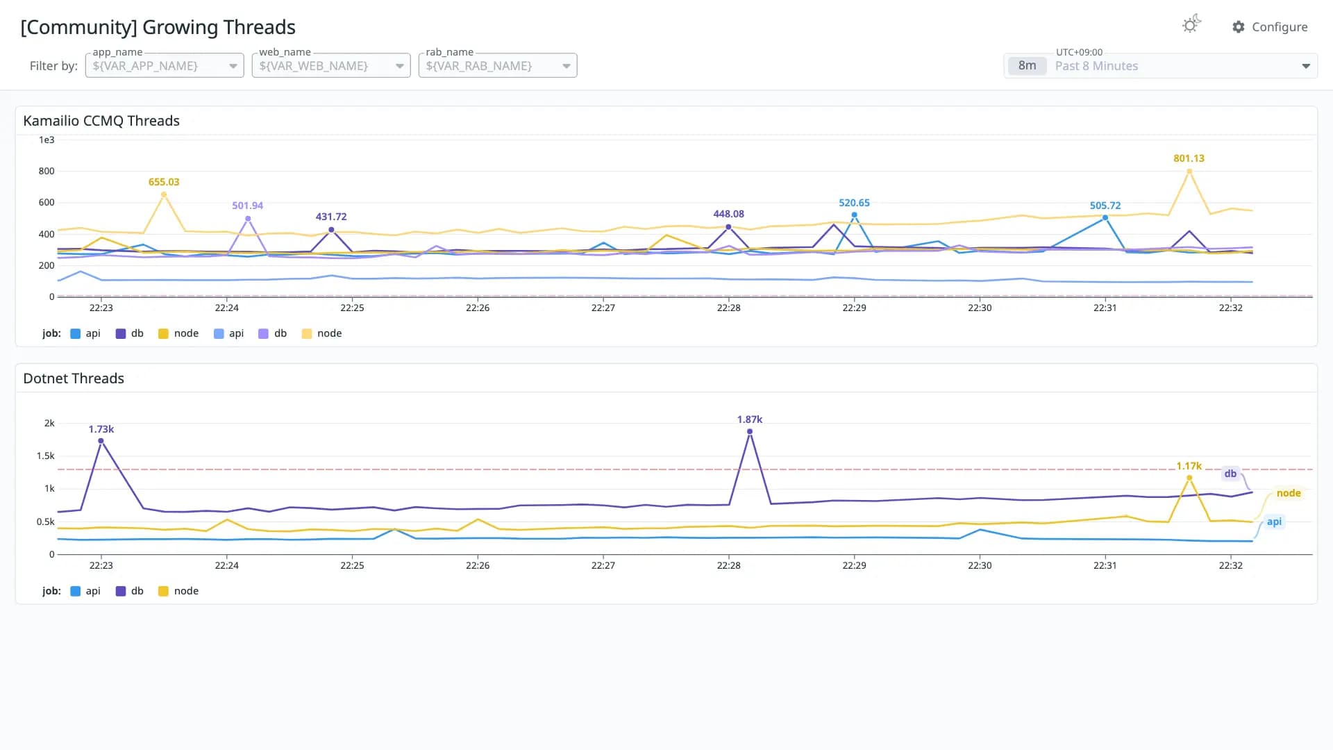Select the 431.72 data point

(x=331, y=229)
